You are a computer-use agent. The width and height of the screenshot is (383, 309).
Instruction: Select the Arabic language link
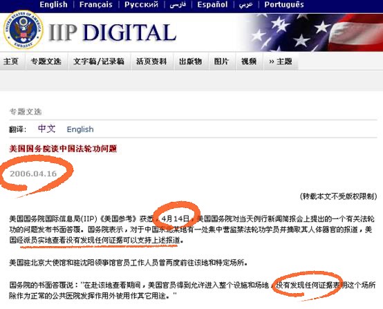pos(245,5)
